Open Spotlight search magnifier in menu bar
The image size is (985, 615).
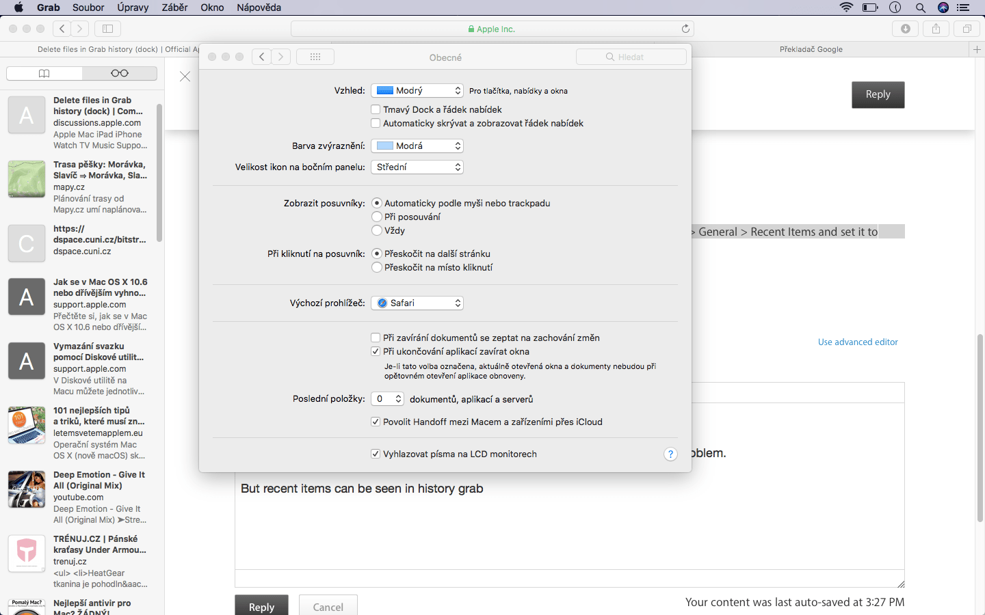click(920, 8)
